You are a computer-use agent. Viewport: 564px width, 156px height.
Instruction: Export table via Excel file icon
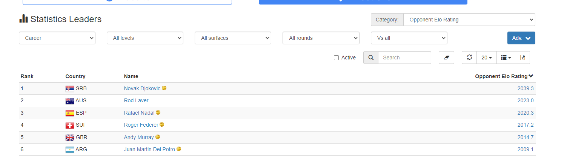point(523,58)
